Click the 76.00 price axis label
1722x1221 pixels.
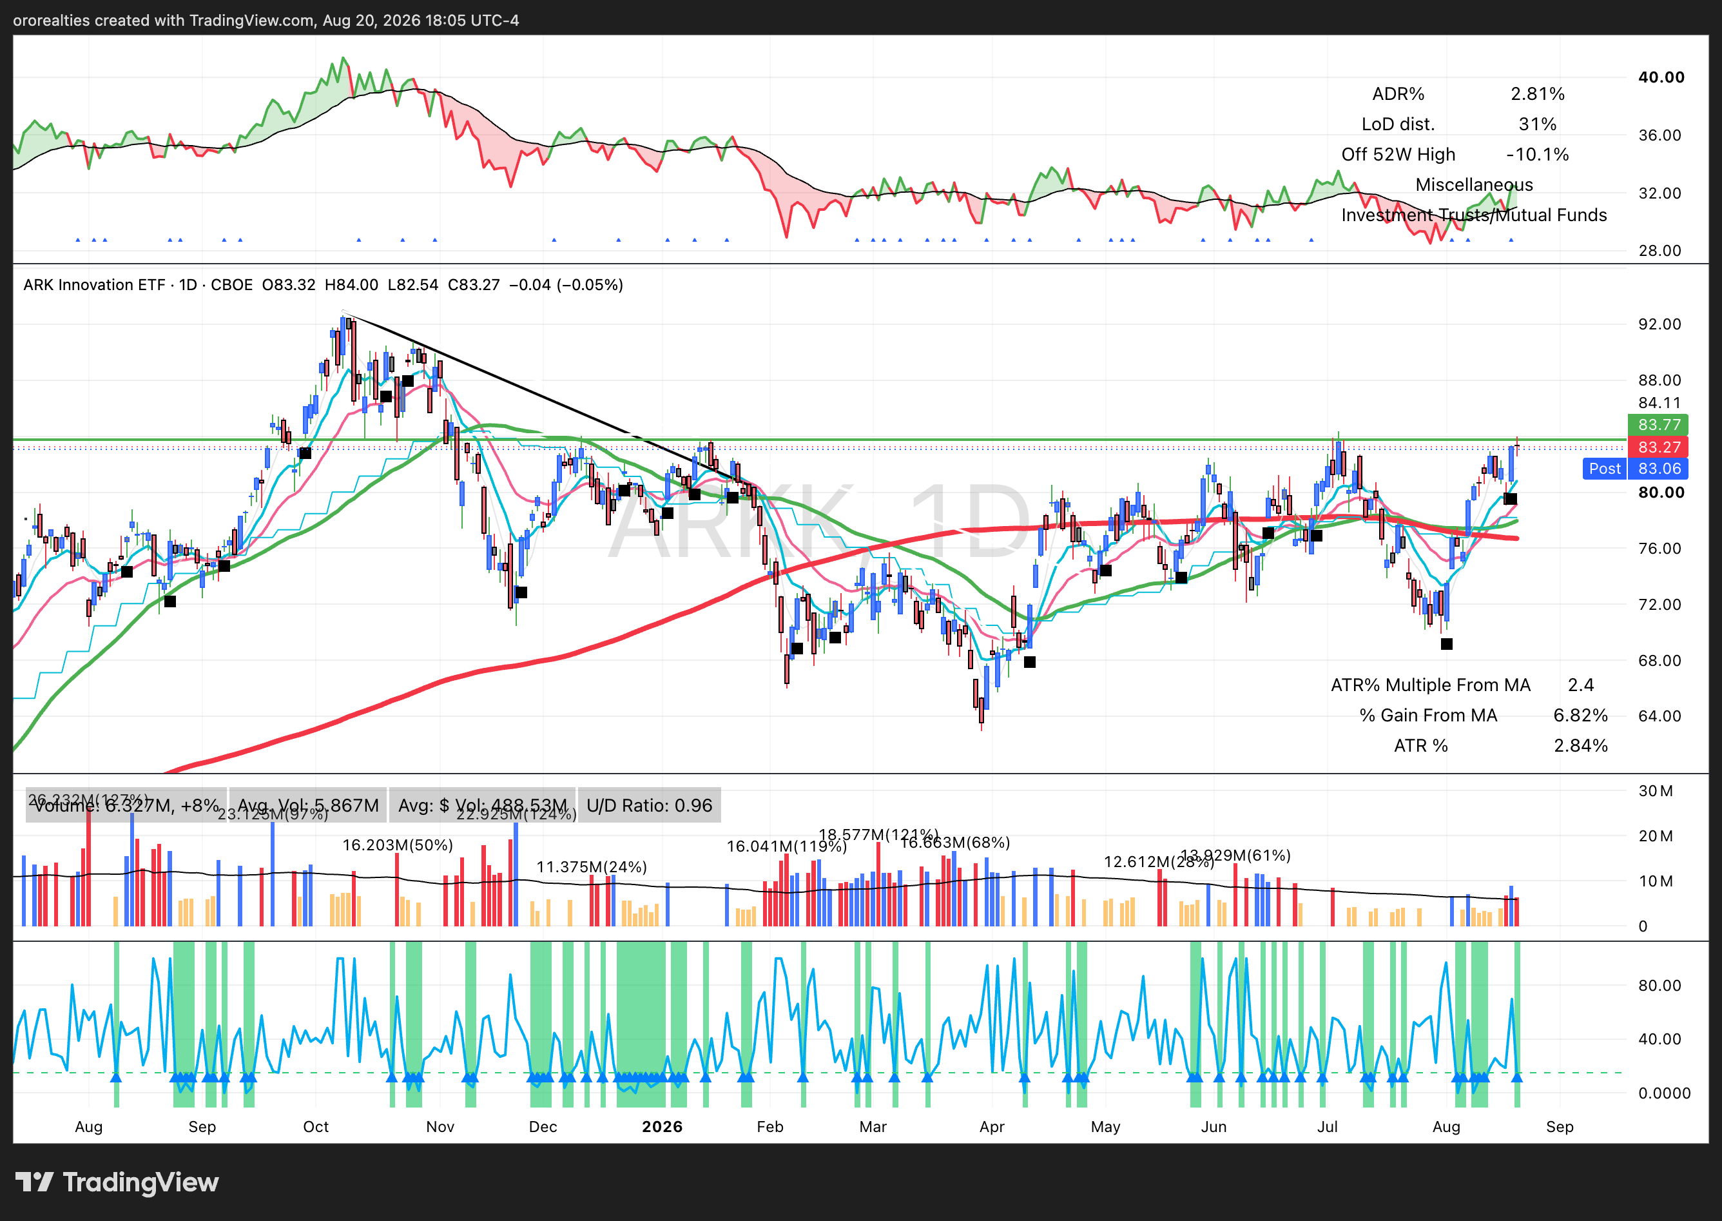1659,548
